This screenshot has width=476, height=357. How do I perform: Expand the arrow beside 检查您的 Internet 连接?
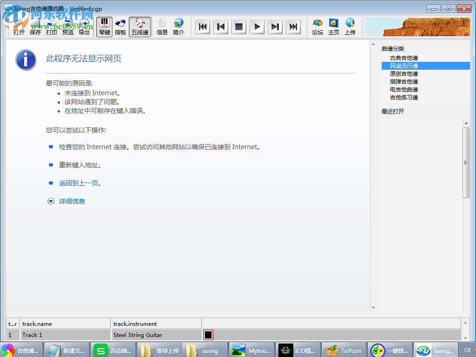coord(50,146)
